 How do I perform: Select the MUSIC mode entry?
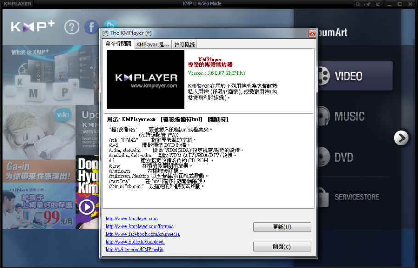(349, 117)
